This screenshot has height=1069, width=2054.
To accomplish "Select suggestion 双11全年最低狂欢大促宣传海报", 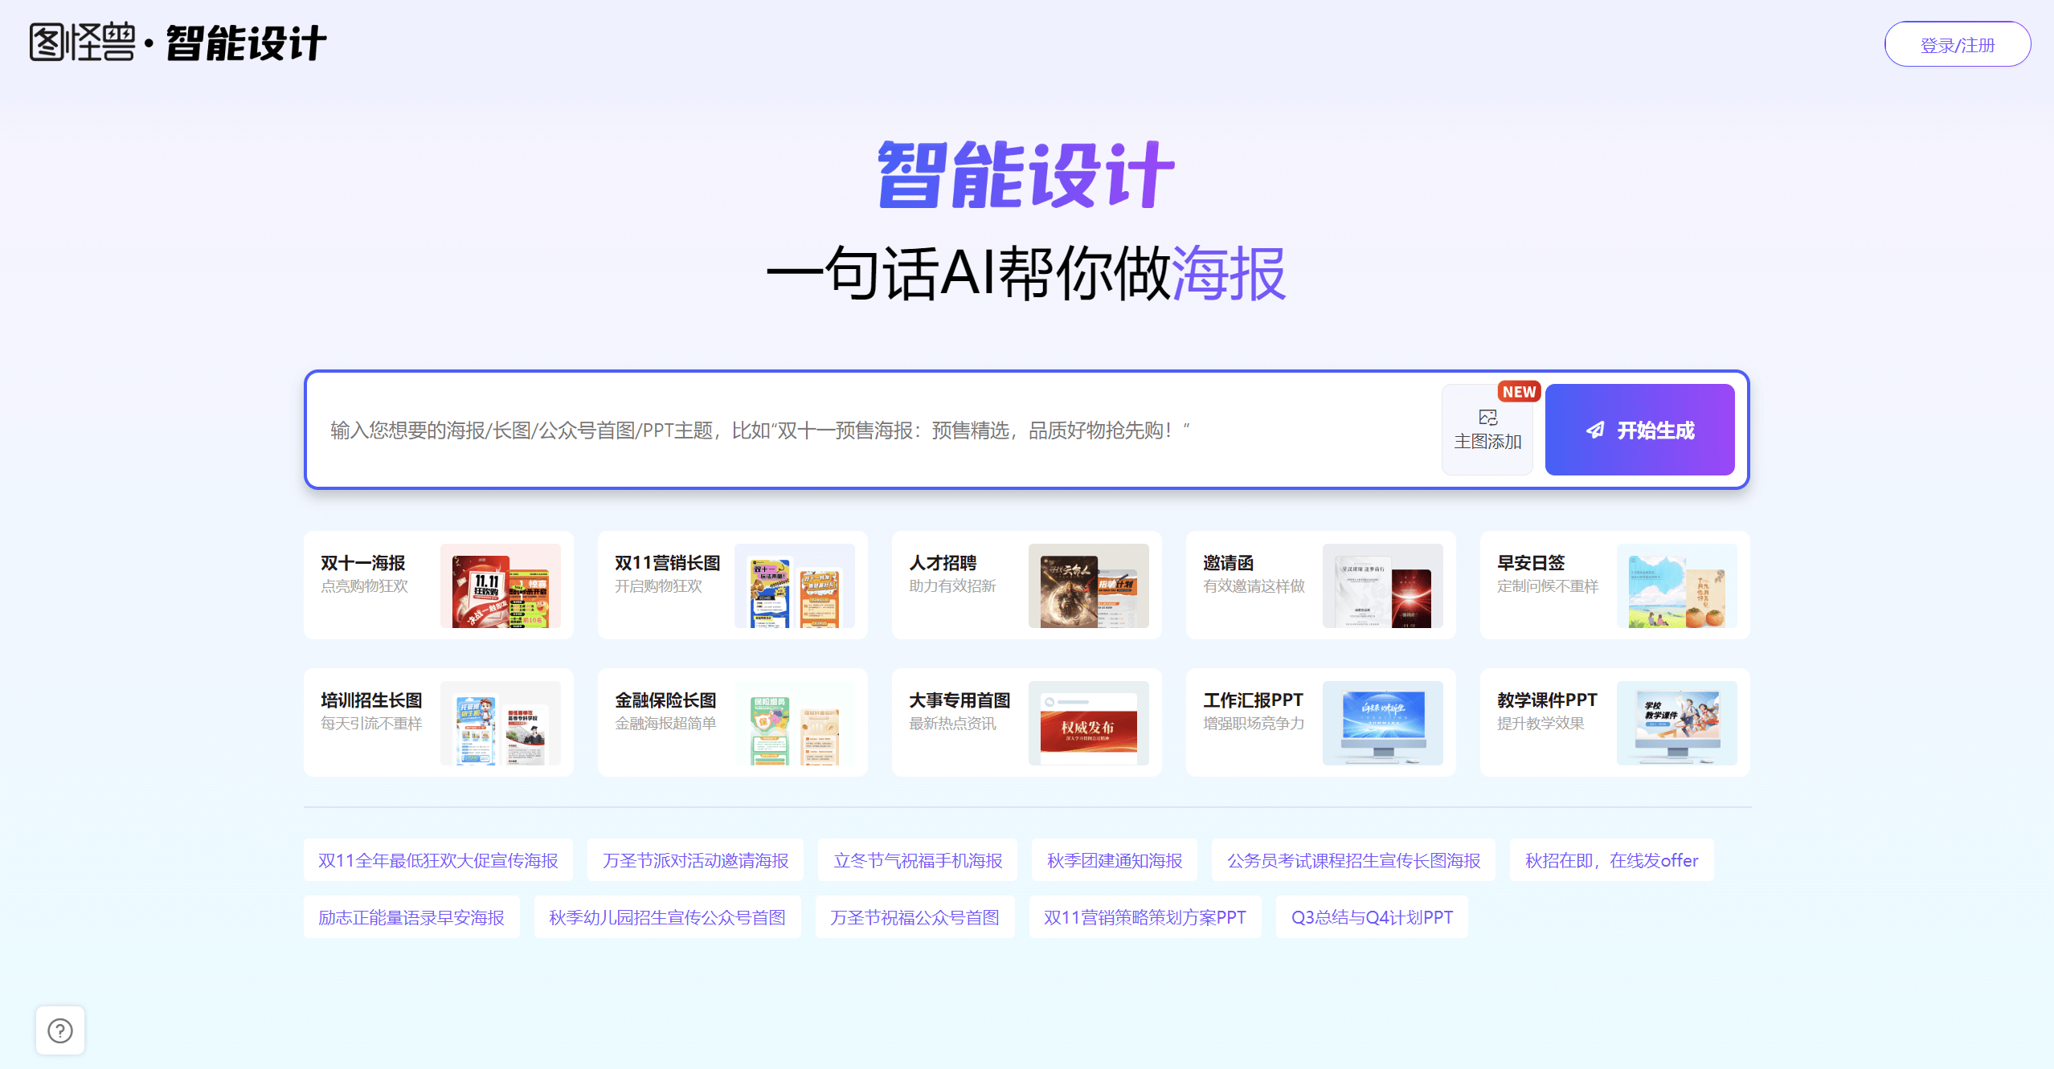I will click(x=438, y=859).
